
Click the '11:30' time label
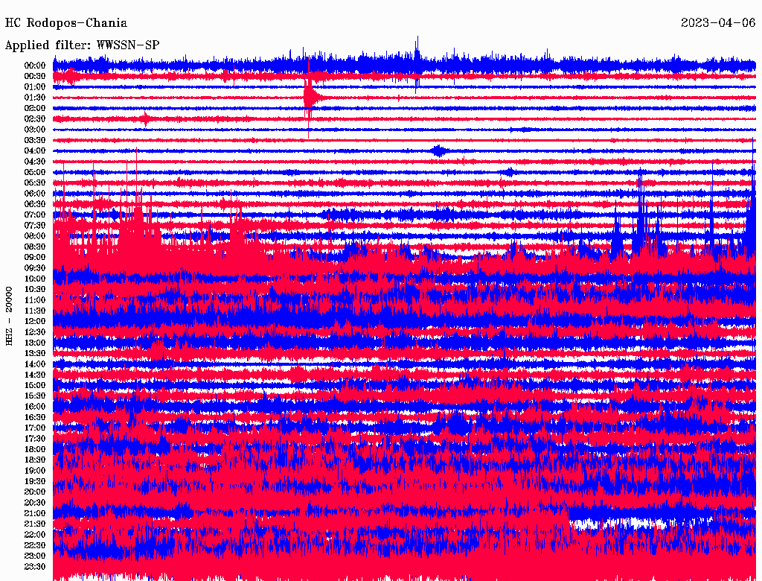[35, 311]
